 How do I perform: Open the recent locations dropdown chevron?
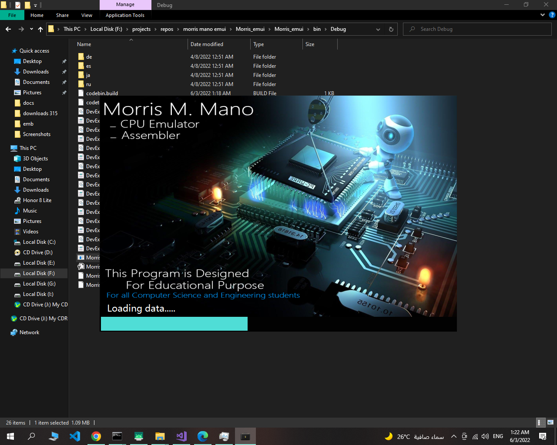pyautogui.click(x=31, y=29)
